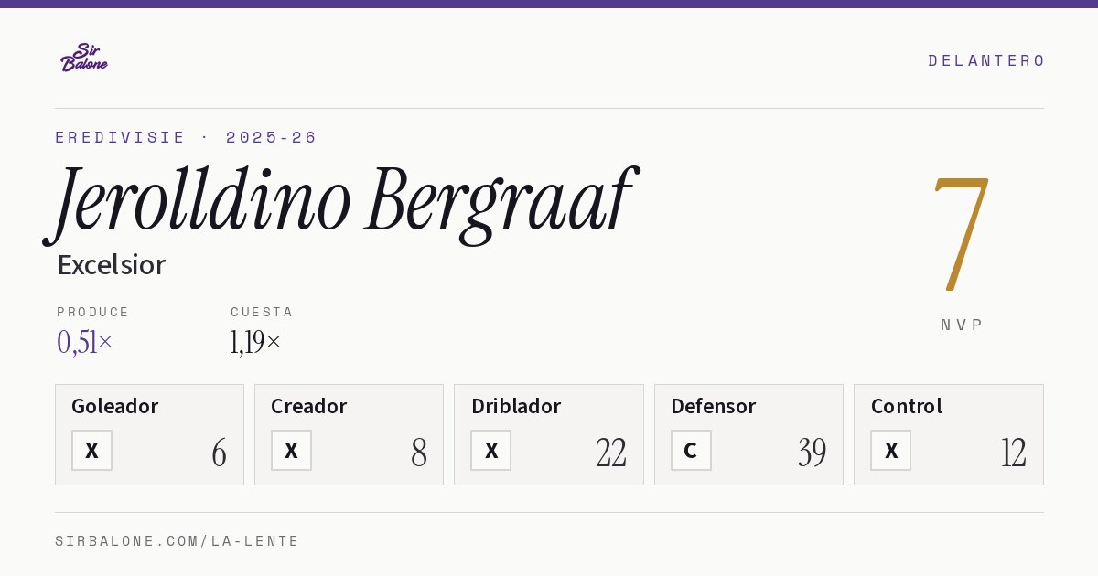Select the X grade badge under Driblador
This screenshot has height=576, width=1098.
(x=491, y=450)
